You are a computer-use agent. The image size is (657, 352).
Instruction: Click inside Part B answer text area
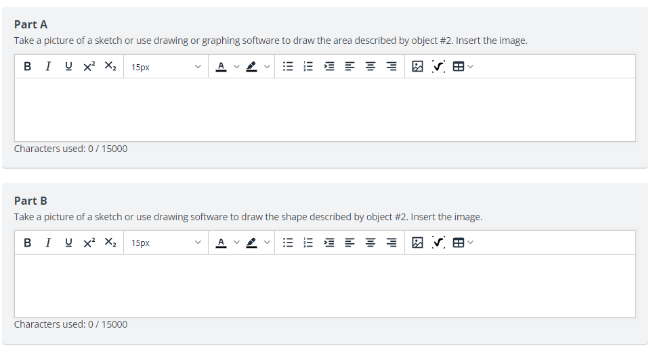point(325,286)
